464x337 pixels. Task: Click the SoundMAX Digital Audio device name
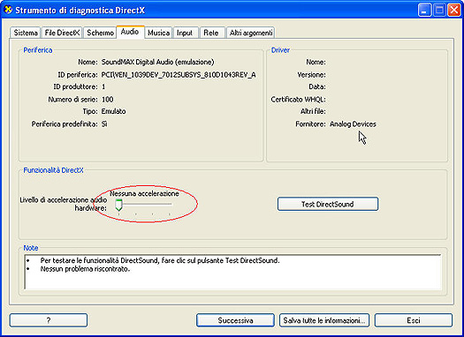pyautogui.click(x=157, y=62)
